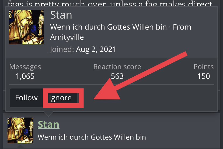Click the Follow button
The image size is (223, 149).
(x=26, y=98)
